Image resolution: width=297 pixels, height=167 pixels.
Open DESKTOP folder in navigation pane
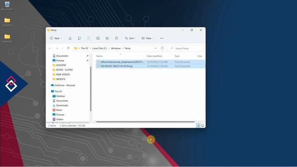pos(61,65)
